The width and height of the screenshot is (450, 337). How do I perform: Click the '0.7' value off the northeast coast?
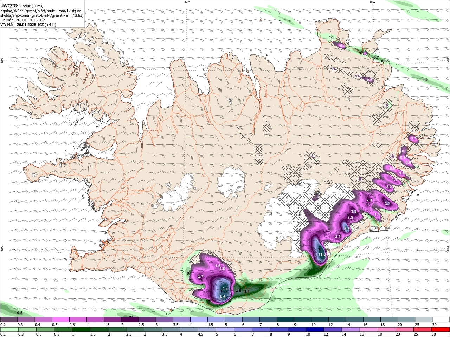[376, 57]
